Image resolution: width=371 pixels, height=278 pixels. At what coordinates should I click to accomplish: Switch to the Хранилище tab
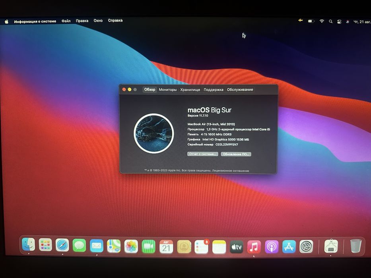click(x=190, y=90)
